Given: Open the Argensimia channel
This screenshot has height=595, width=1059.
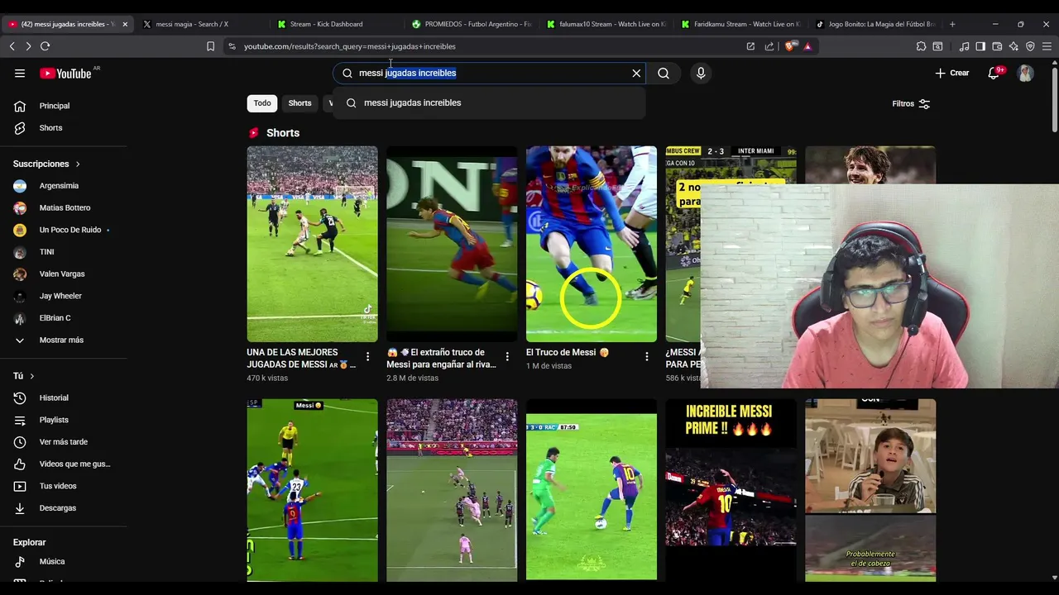Looking at the screenshot, I should pyautogui.click(x=59, y=186).
